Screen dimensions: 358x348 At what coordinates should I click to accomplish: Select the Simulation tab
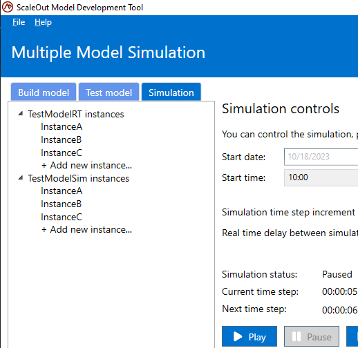pos(171,93)
